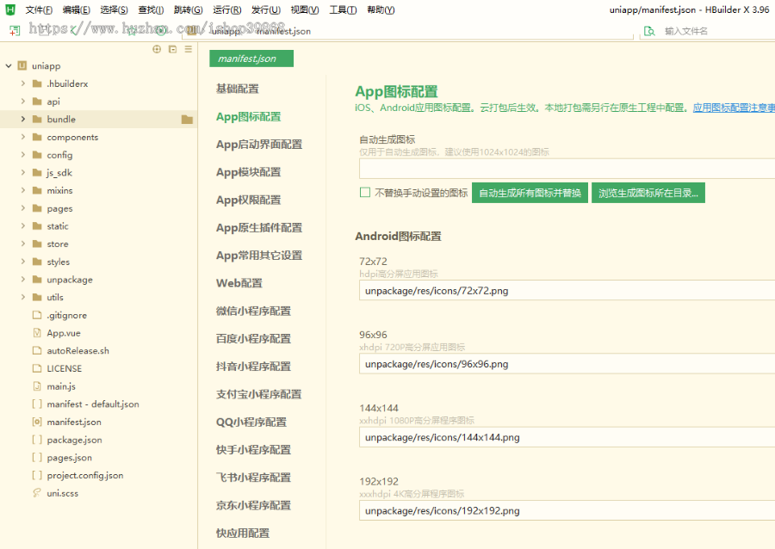Viewport: 775px width, 549px height.
Task: Click the folder icon at right of bundle row
Action: point(187,119)
